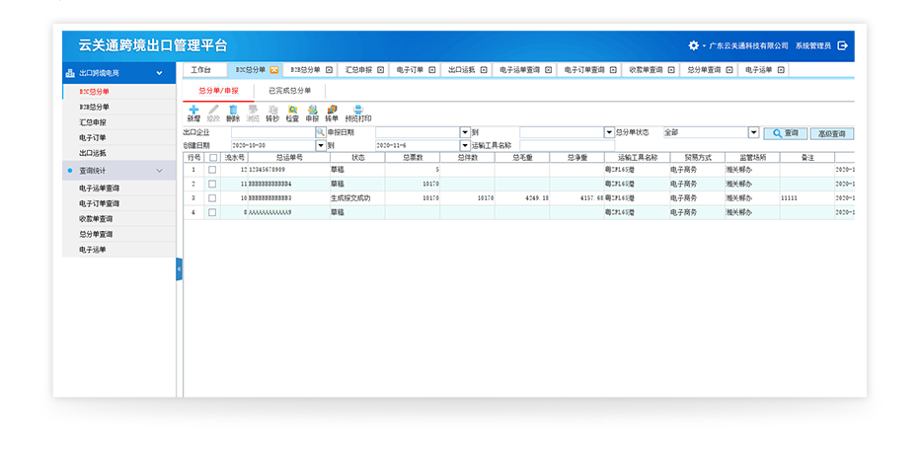This screenshot has height=456, width=920.
Task: Check the checkbox for row 3
Action: pyautogui.click(x=213, y=197)
